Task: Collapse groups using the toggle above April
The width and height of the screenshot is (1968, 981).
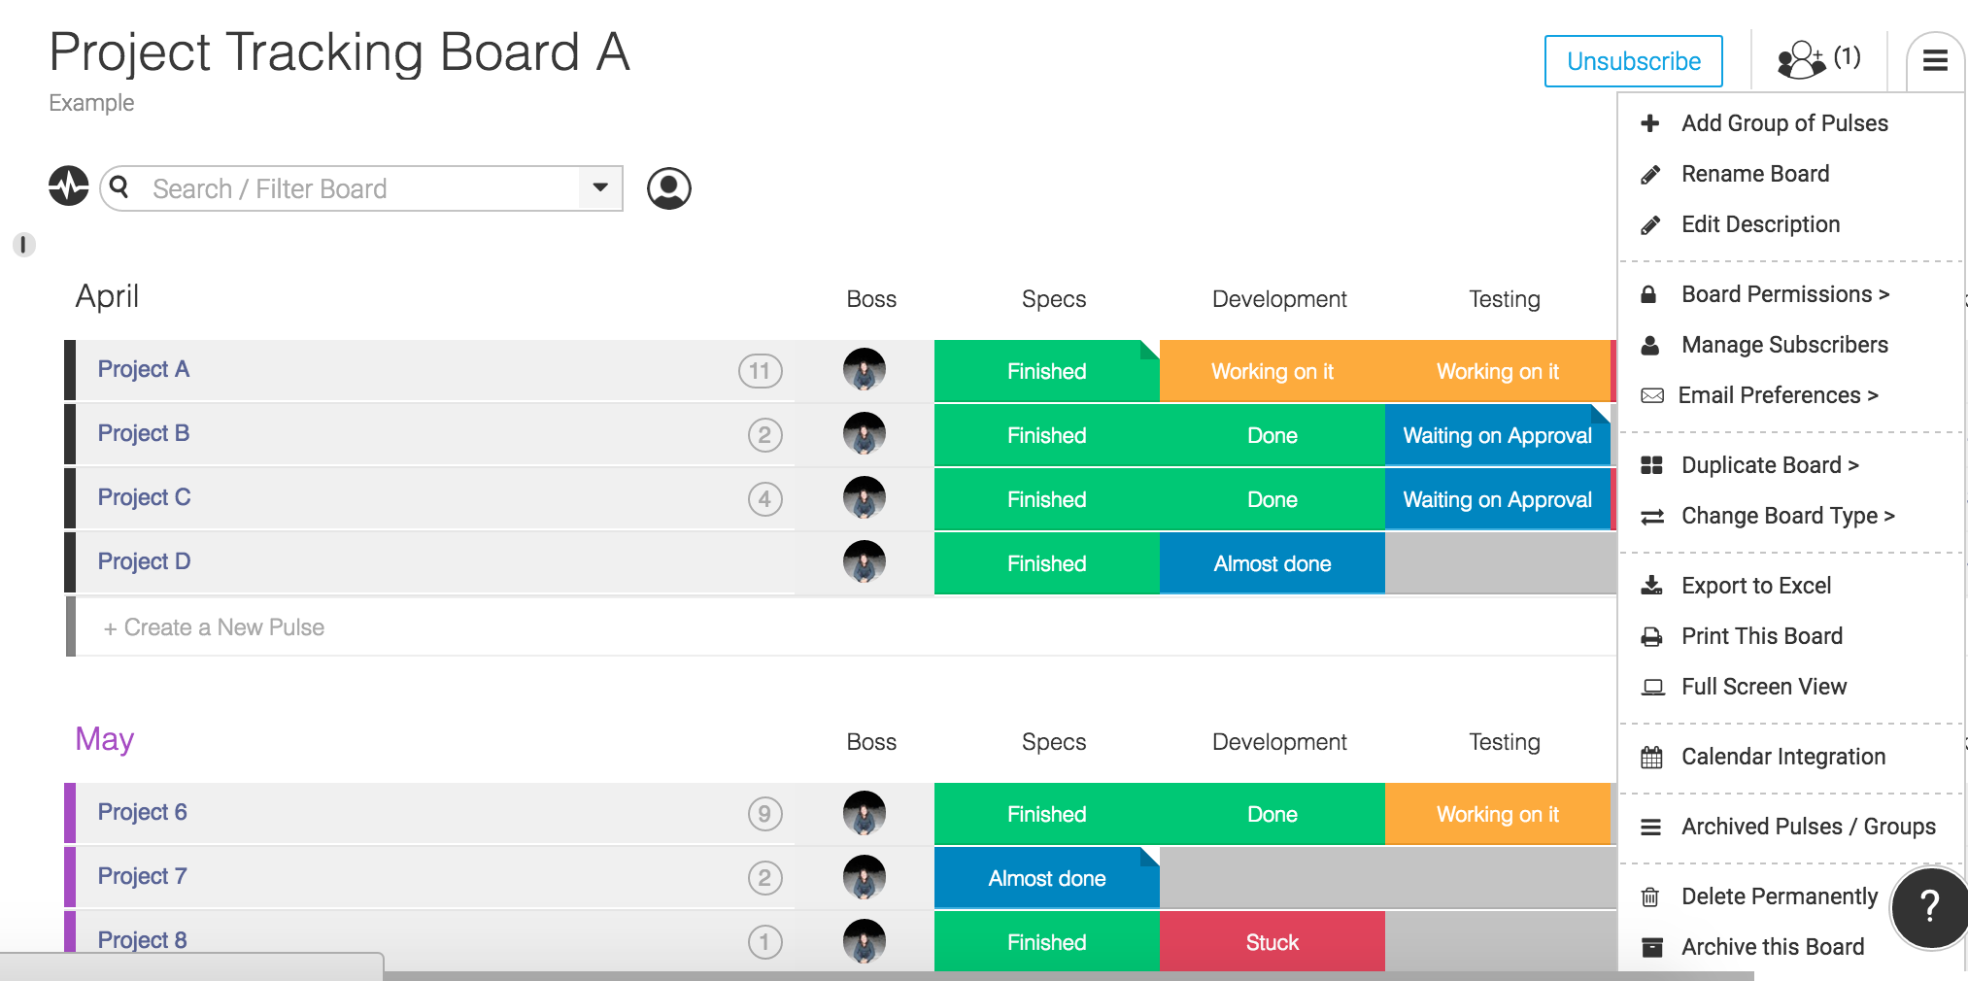Action: pos(23,244)
